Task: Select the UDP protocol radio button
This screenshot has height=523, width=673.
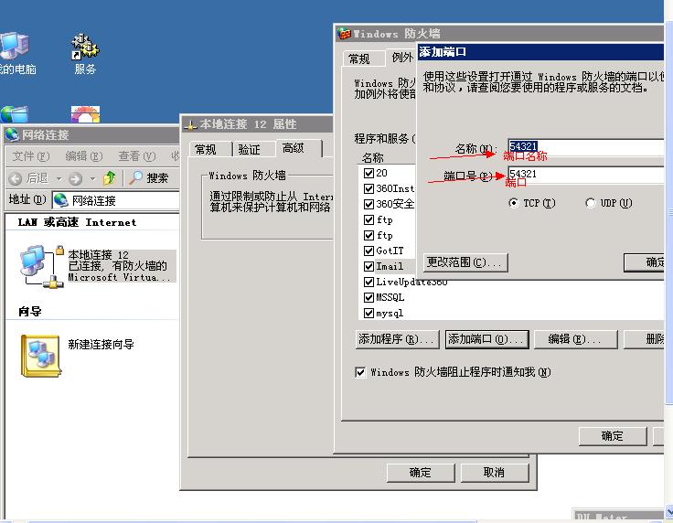Action: tap(591, 203)
